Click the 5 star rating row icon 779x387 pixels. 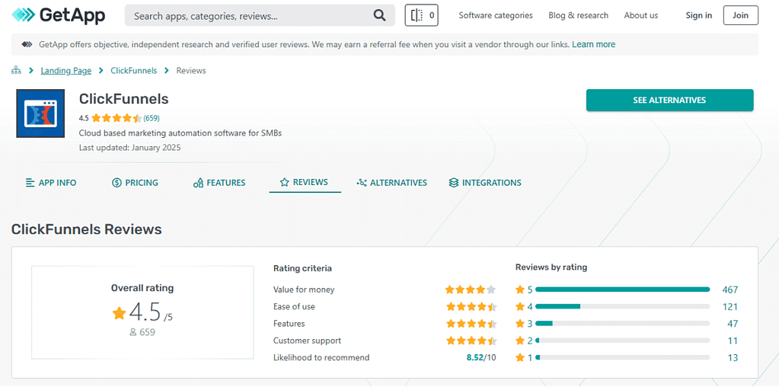520,289
